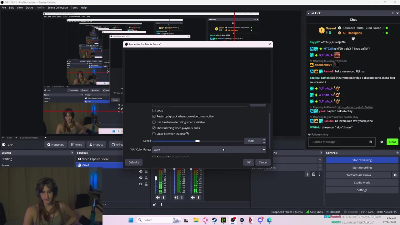Viewport: 400px width, 225px height.
Task: Enter Studio Mode
Action: tap(362, 182)
